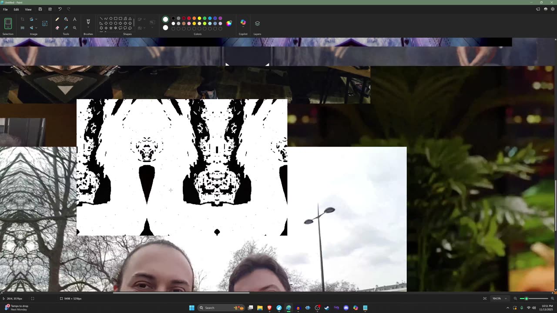557x313 pixels.
Task: Pick the yellow color swatch
Action: click(x=199, y=18)
